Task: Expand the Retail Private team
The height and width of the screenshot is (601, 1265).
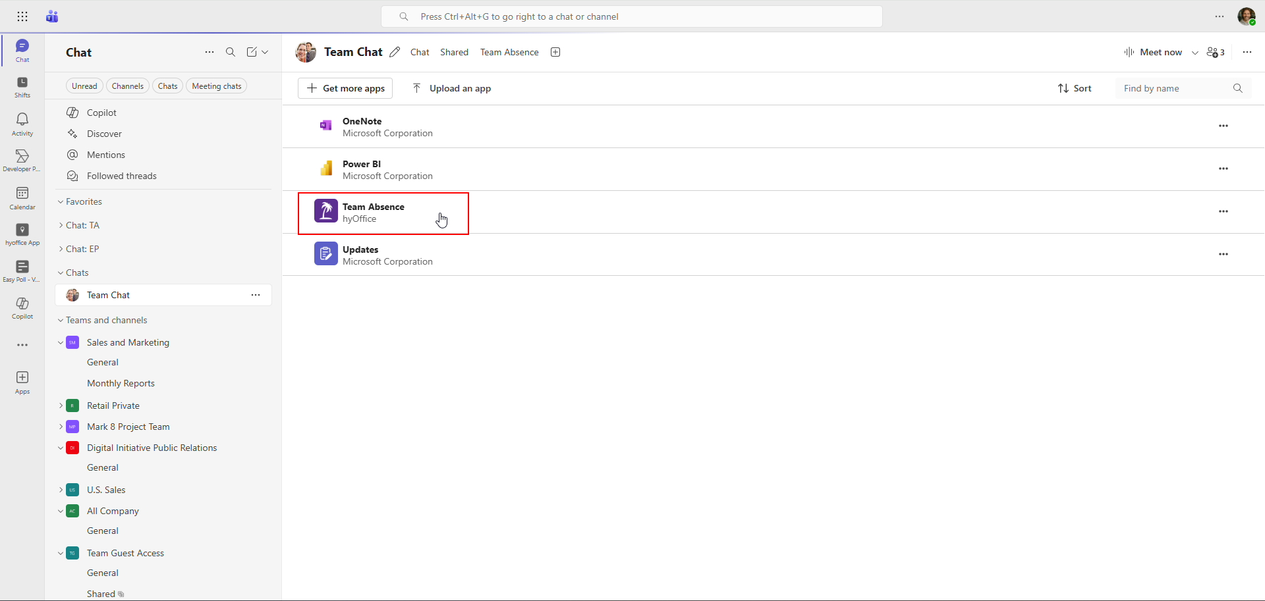Action: point(61,405)
